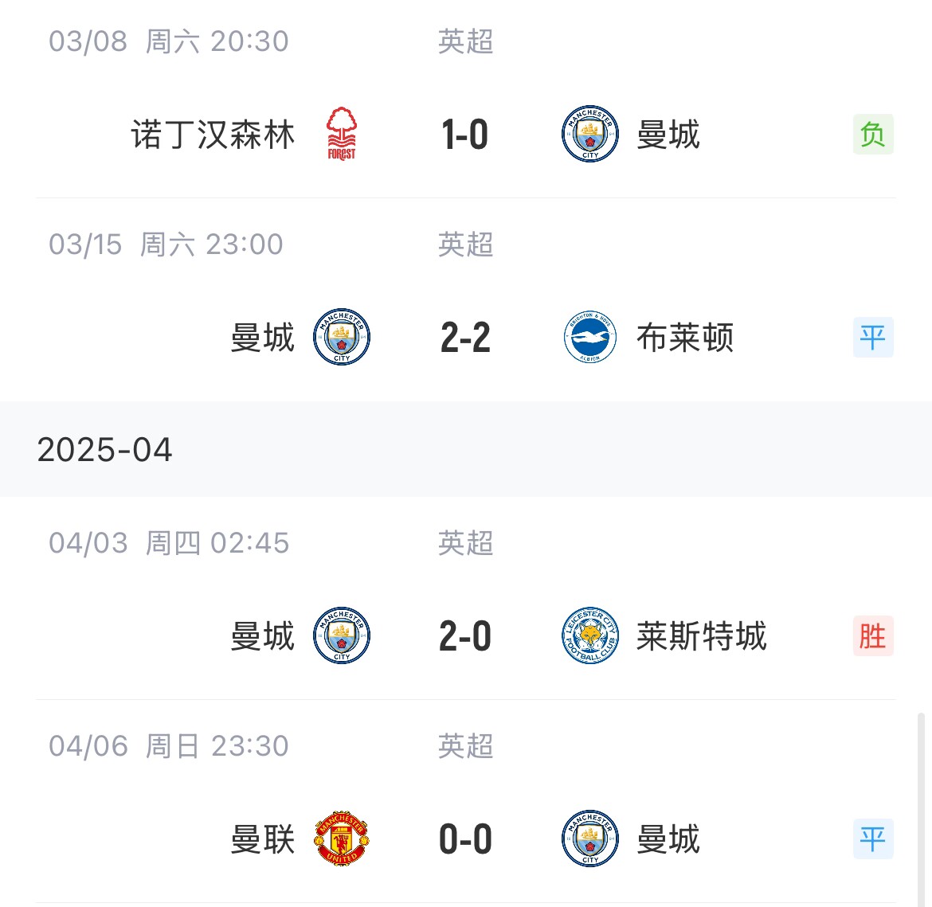Image resolution: width=932 pixels, height=907 pixels.
Task: Select the 2025-04 month section header
Action: pyautogui.click(x=466, y=449)
